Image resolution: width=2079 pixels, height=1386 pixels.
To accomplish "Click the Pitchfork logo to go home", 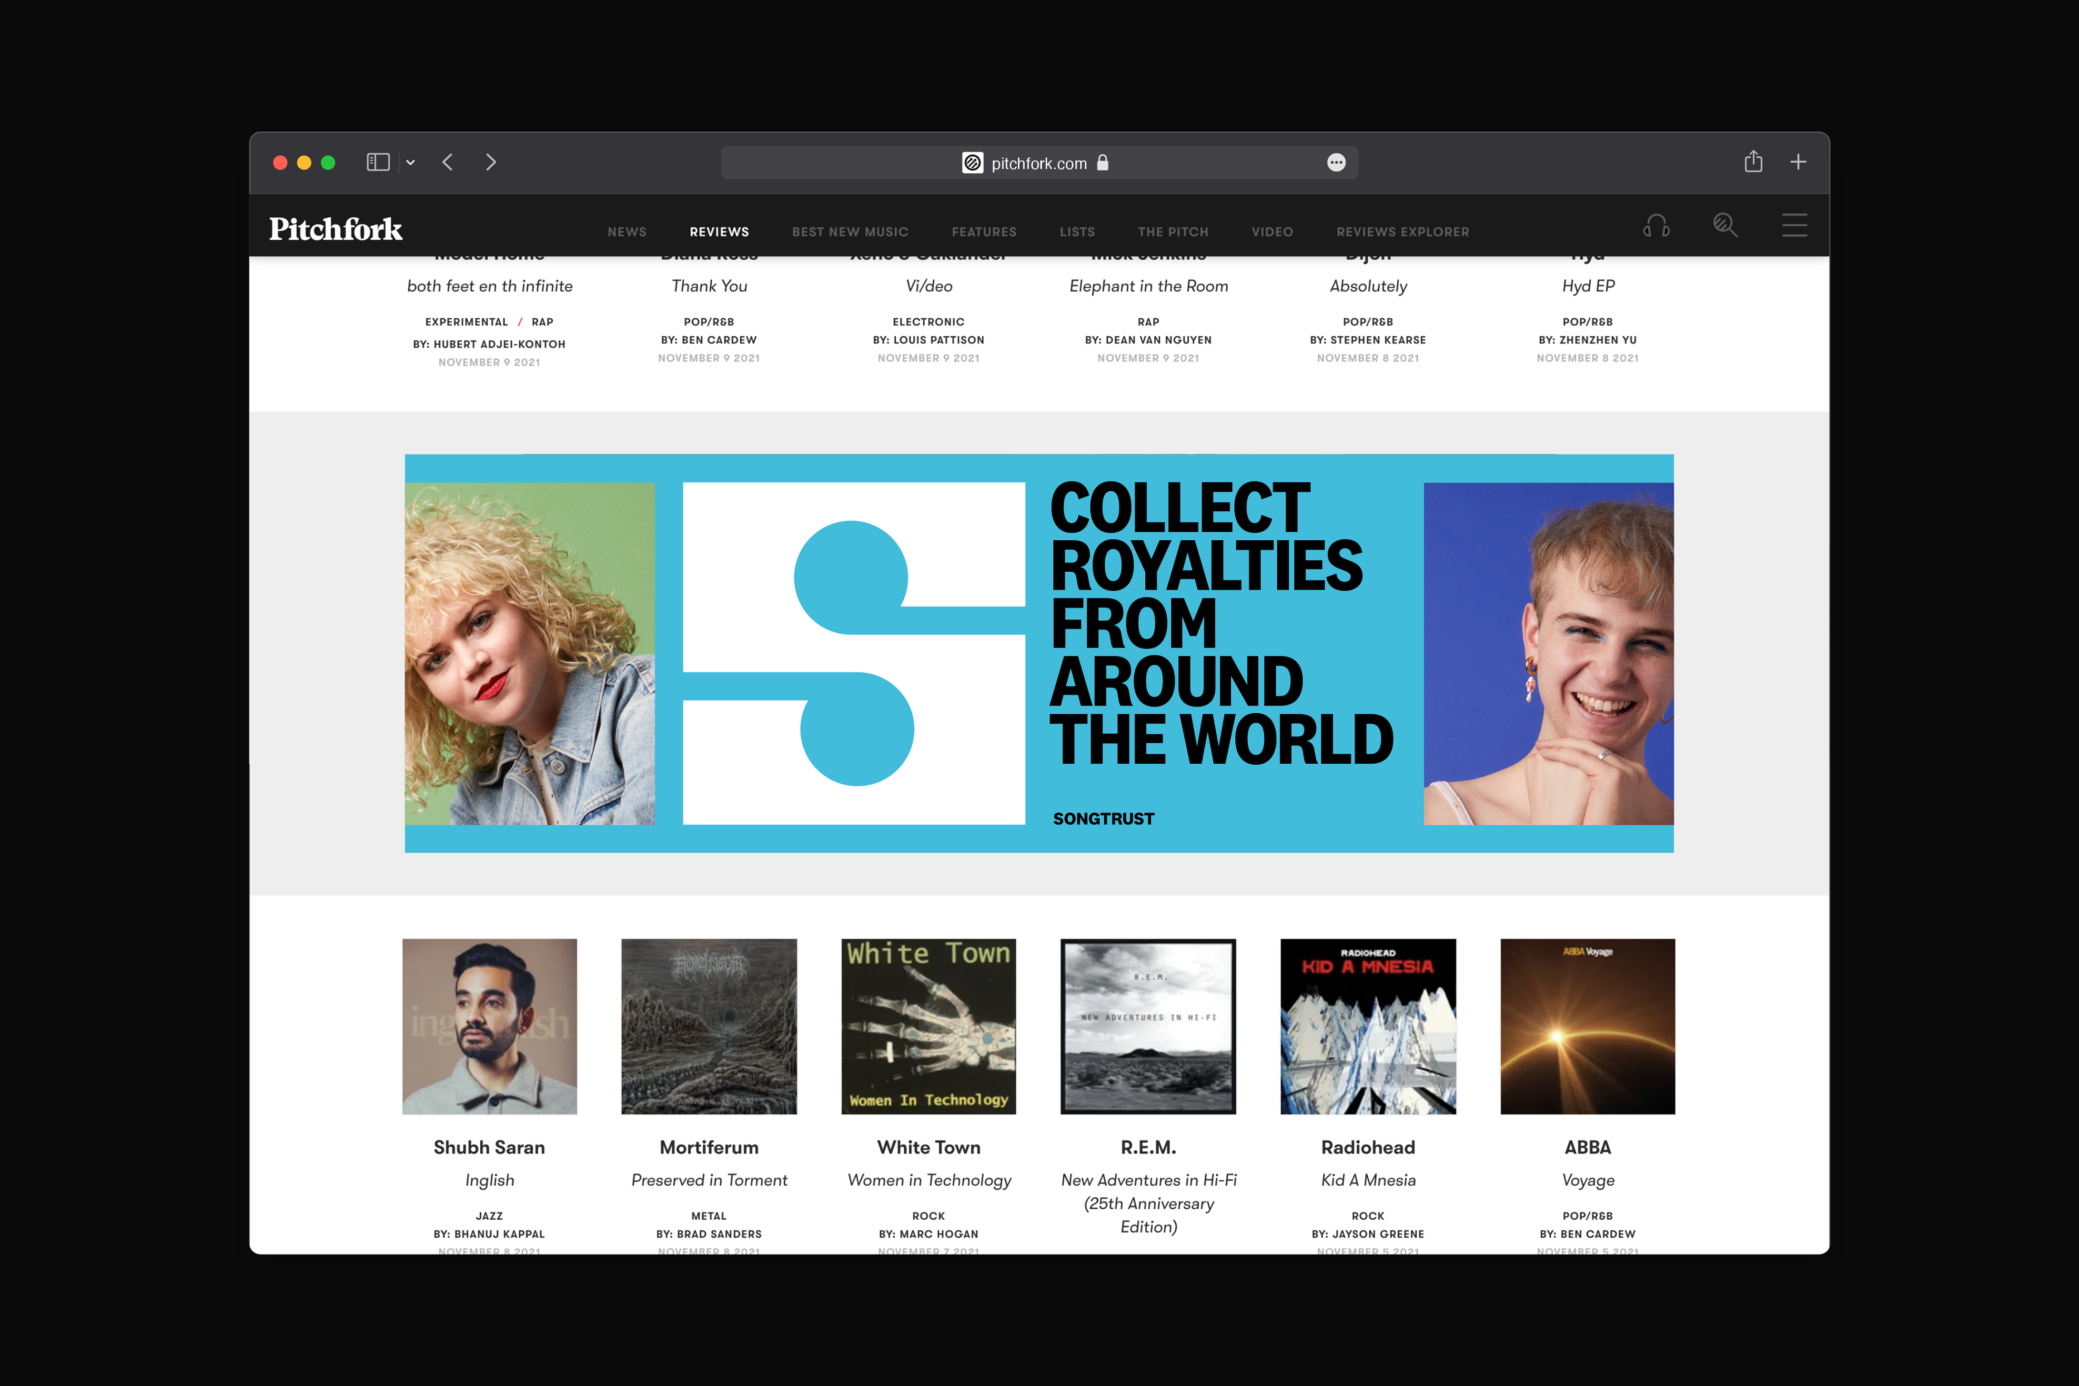I will [336, 229].
